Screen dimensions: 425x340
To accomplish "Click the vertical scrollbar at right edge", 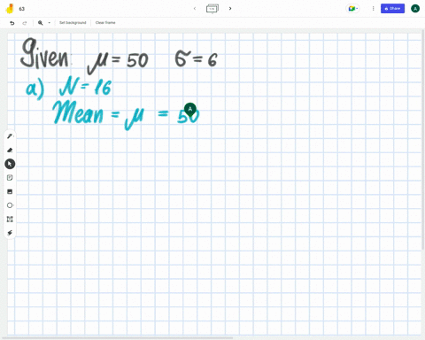I will (x=423, y=139).
